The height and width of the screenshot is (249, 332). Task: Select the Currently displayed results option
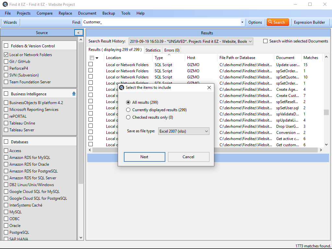(x=128, y=110)
